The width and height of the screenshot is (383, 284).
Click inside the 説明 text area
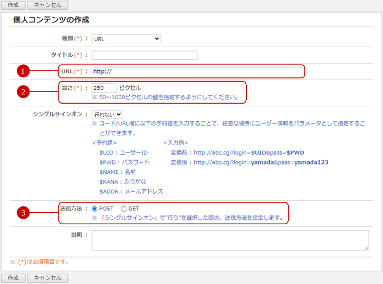coord(230,240)
